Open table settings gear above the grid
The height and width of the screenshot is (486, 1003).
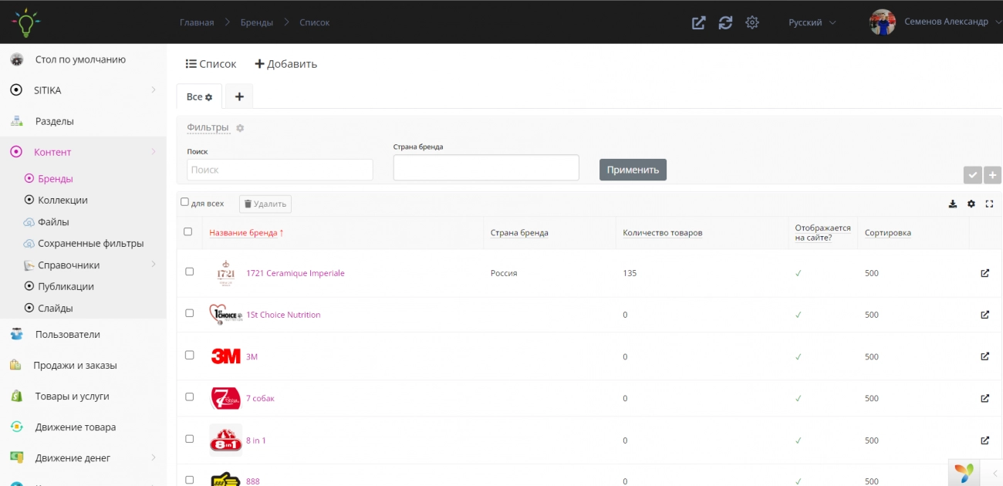point(971,204)
